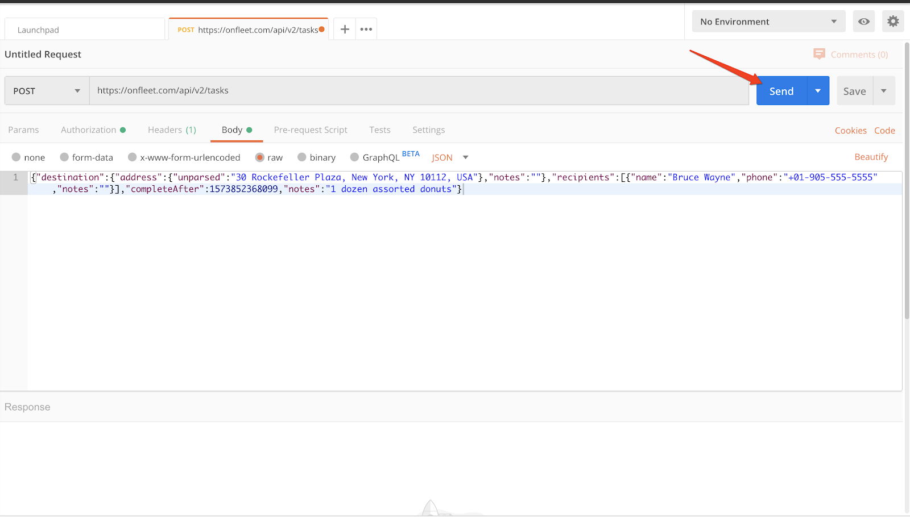Click the blue Send button

tap(781, 91)
